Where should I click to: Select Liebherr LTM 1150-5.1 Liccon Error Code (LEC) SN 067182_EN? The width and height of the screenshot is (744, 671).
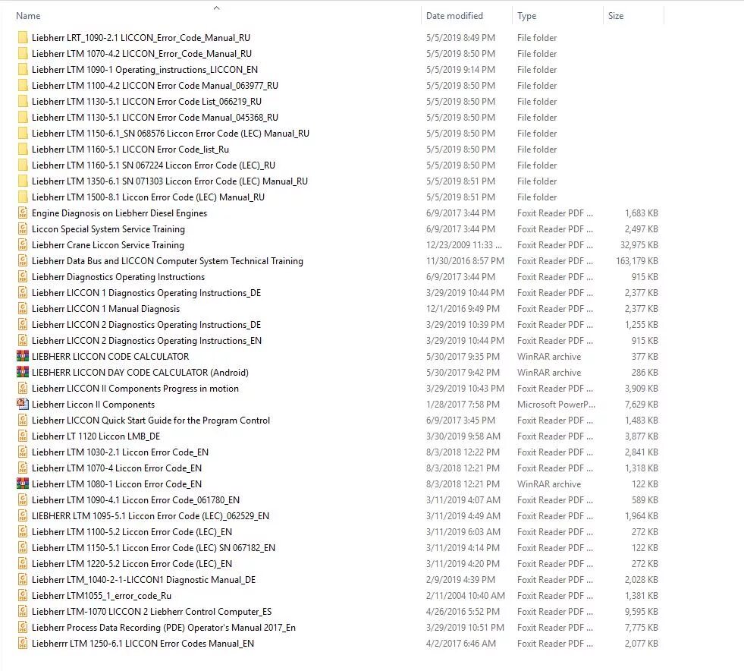point(153,547)
